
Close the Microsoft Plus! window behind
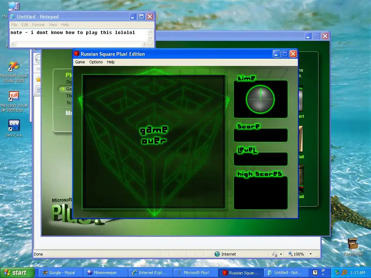[325, 36]
